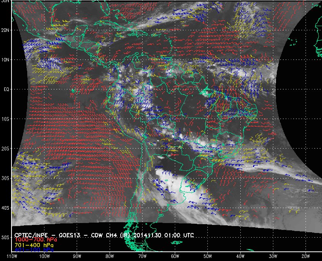Click the 90W longitude label
The image size is (322, 261).
[x=77, y=256]
